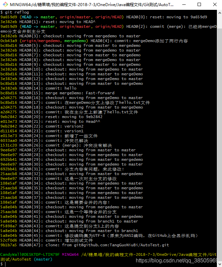
Task: Click the scrollbar down arrow
Action: (x=219, y=264)
